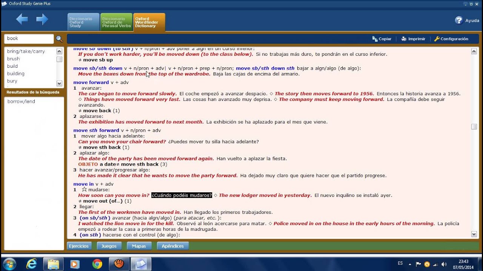Click ES language indicator in tray
This screenshot has width=483, height=271.
coord(400,263)
